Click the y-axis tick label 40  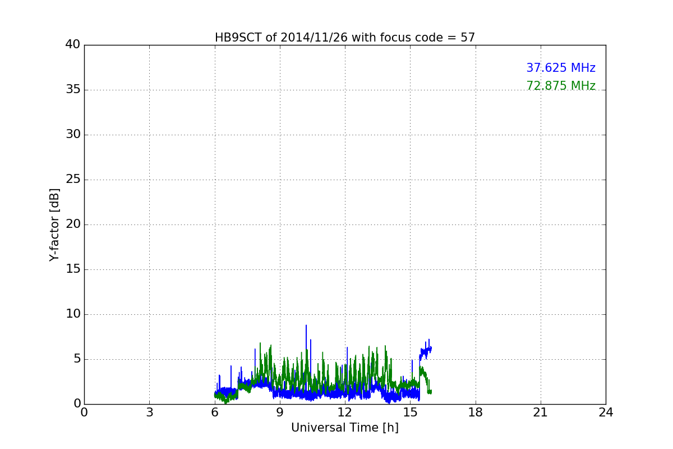pos(73,45)
